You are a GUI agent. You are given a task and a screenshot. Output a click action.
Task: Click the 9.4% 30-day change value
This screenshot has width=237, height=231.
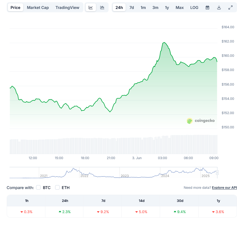click(180, 212)
